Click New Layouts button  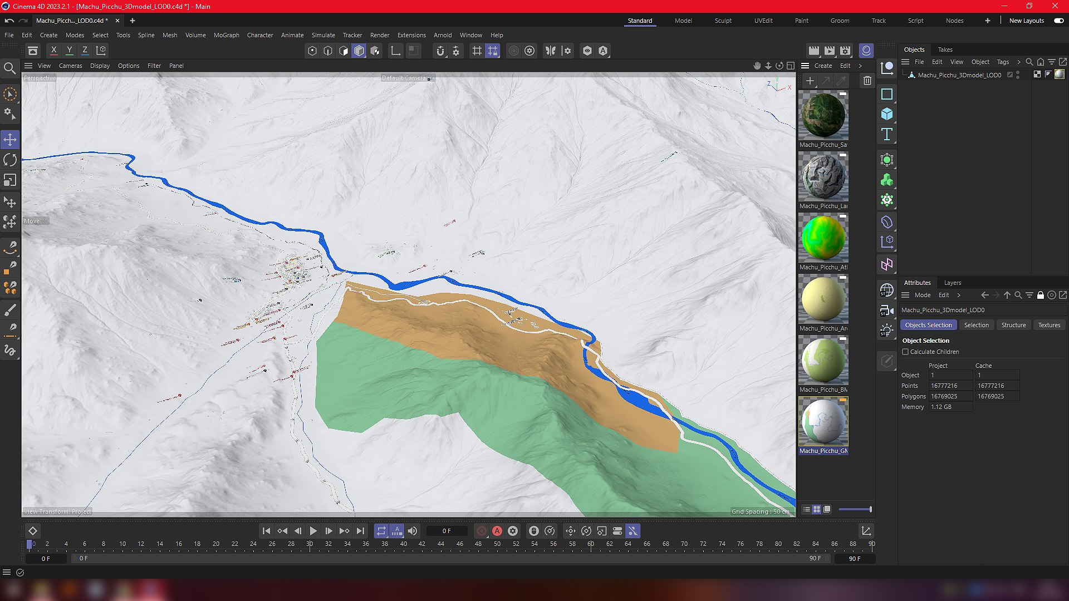click(x=1026, y=21)
